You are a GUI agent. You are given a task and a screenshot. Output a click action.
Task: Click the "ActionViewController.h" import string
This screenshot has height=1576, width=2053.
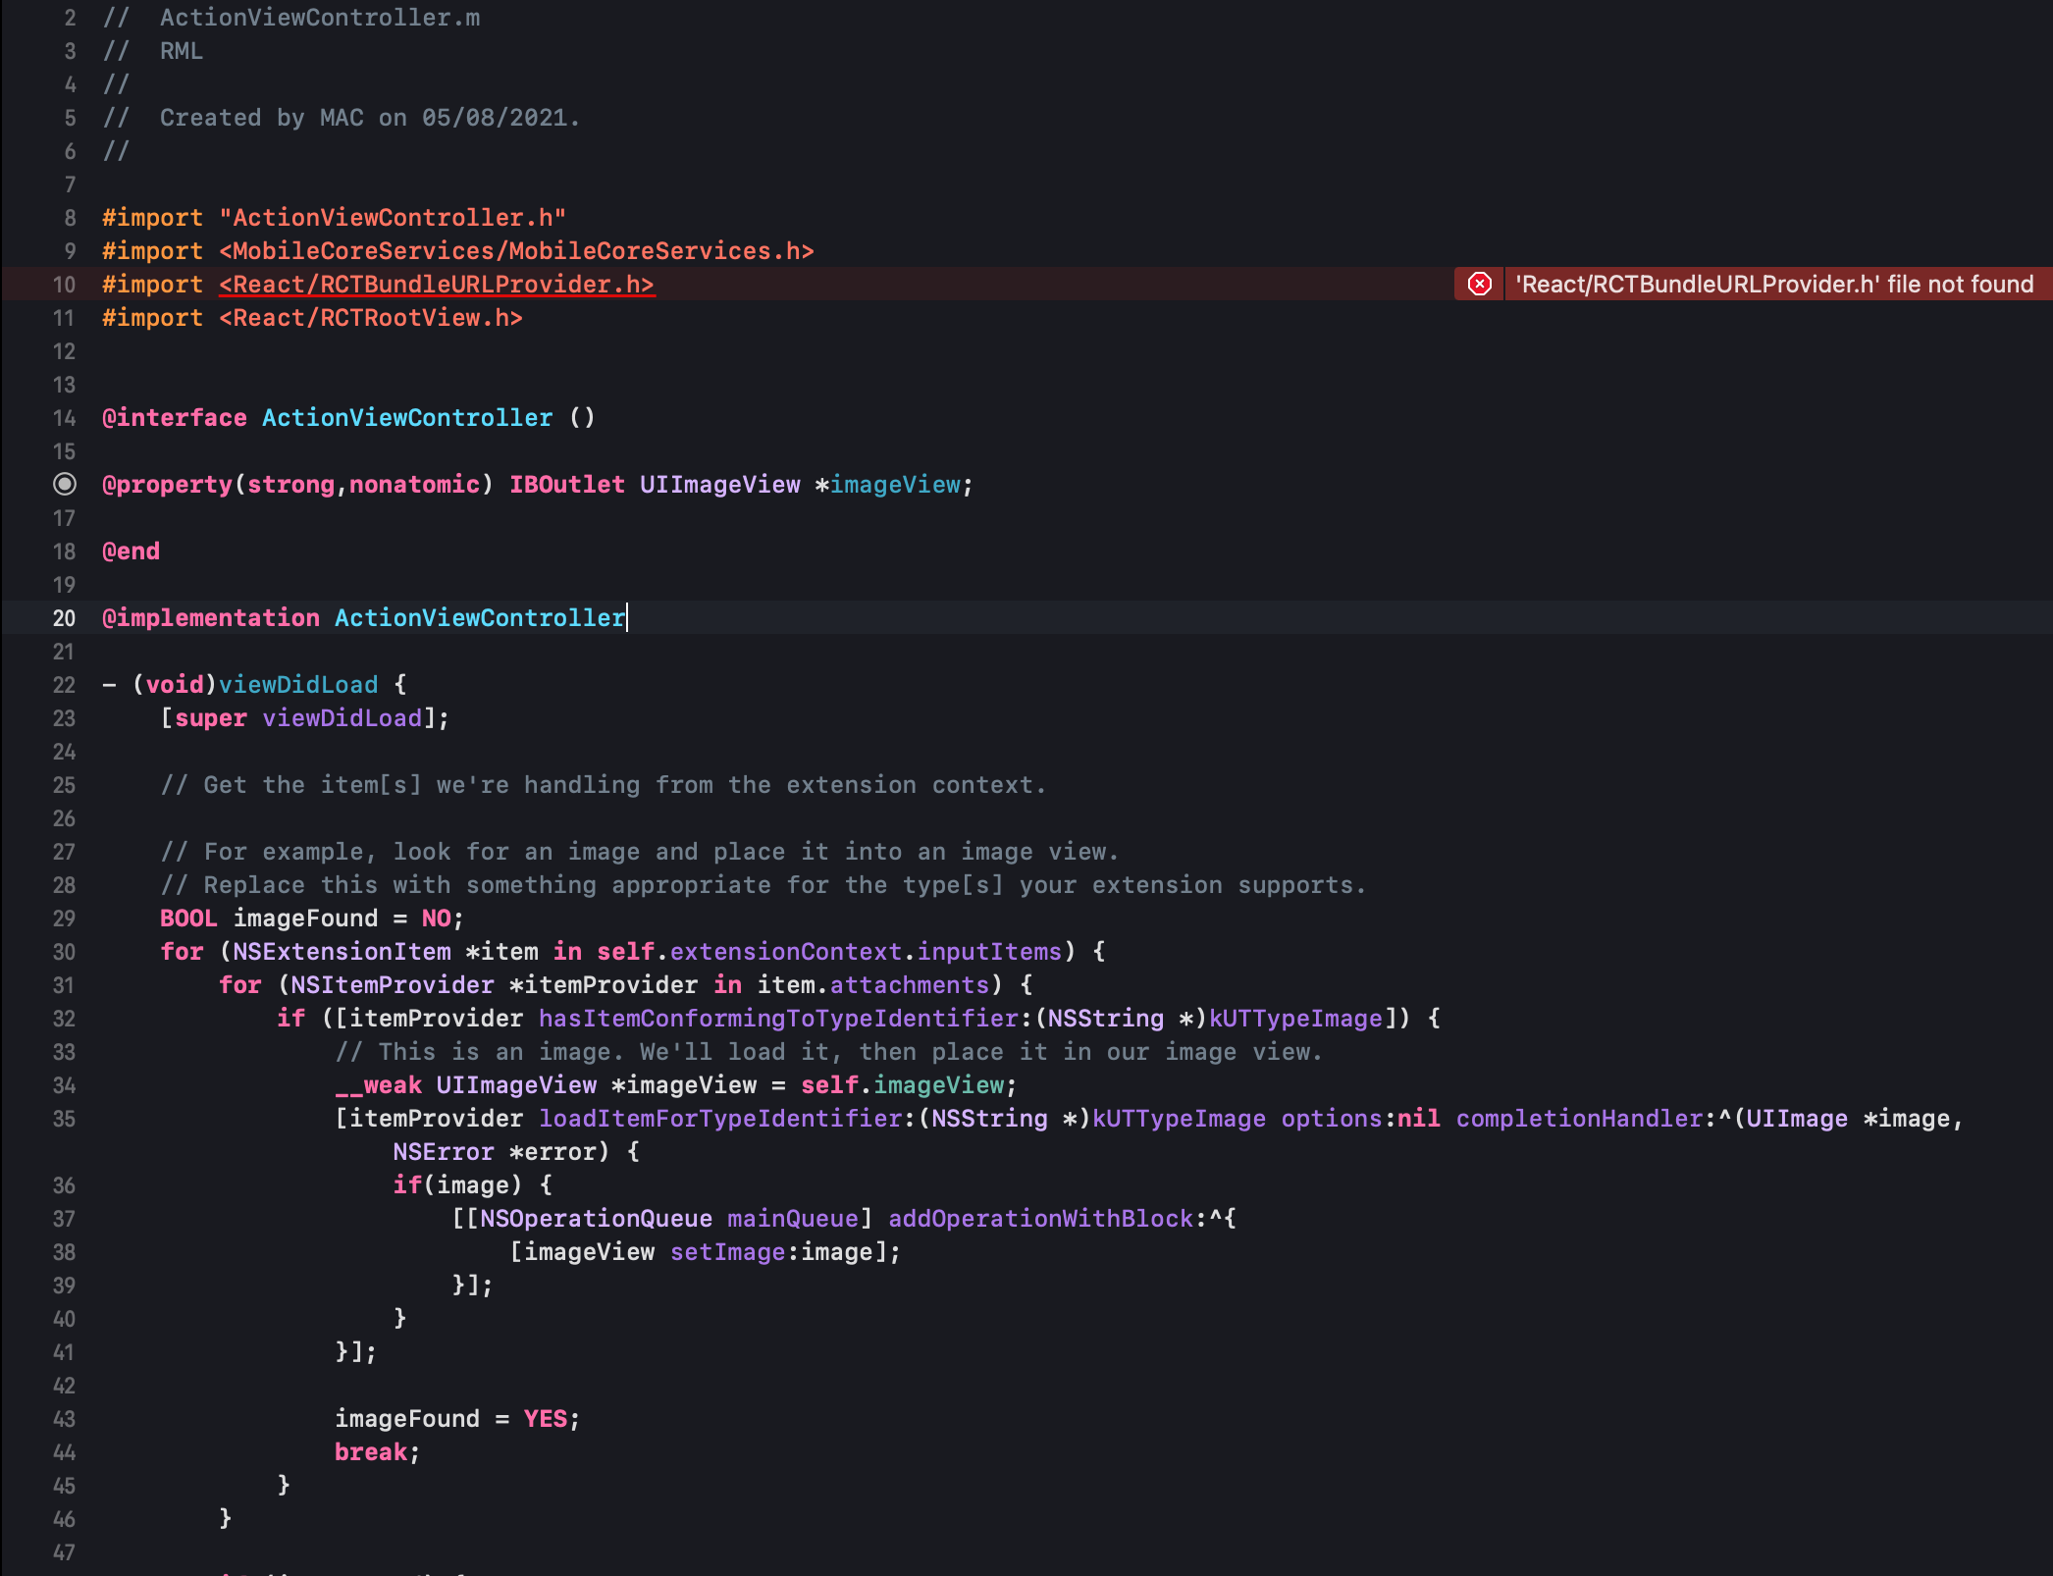coord(393,218)
